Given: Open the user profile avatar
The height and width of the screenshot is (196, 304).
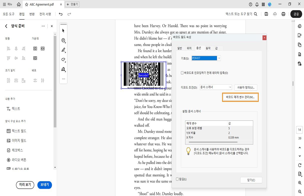Looking at the screenshot, I should (270, 4).
